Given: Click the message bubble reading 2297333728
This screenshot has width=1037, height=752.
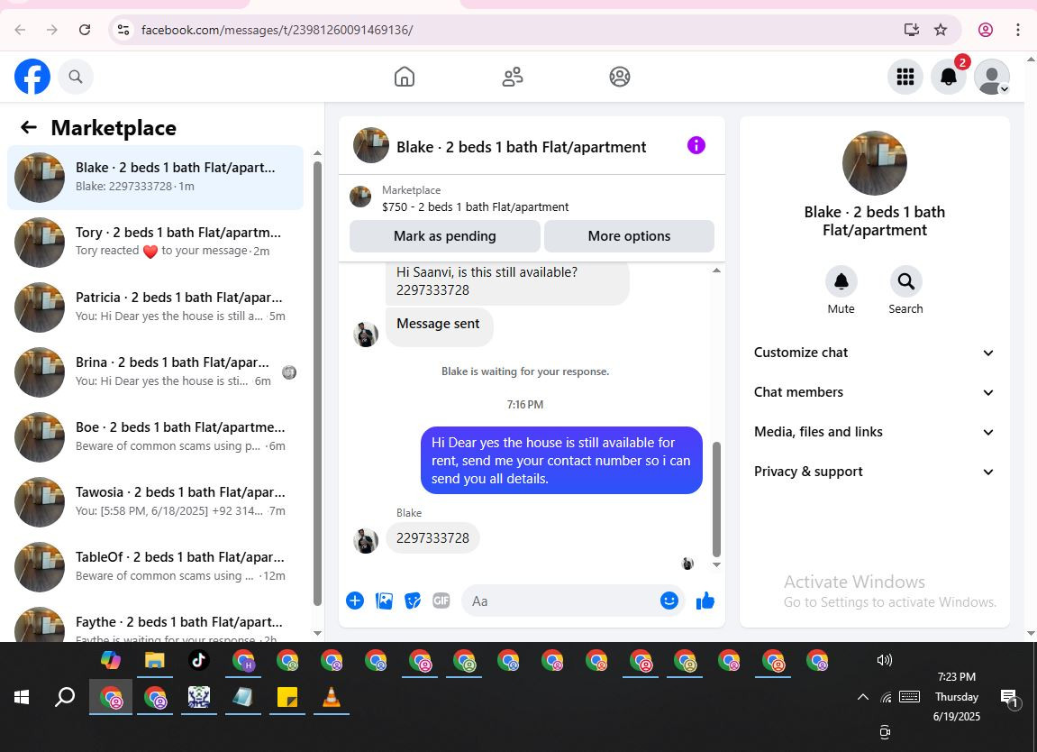Looking at the screenshot, I should click(x=432, y=538).
